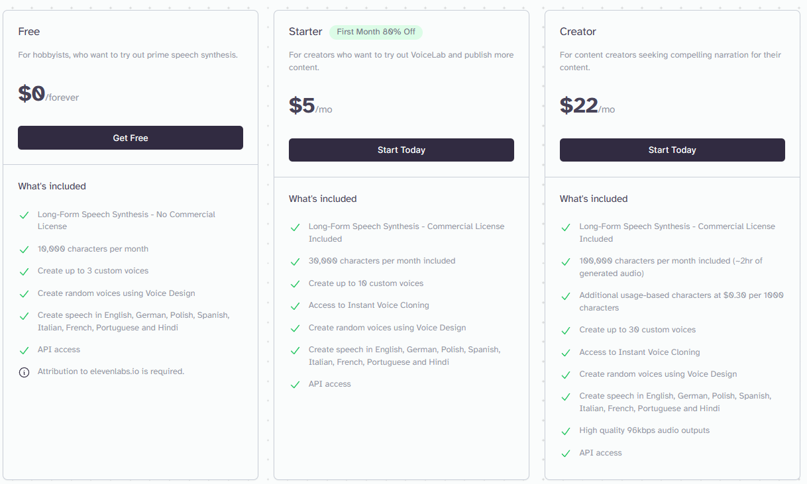Click the Creator plan API access checkmark
The width and height of the screenshot is (807, 484).
(x=566, y=454)
